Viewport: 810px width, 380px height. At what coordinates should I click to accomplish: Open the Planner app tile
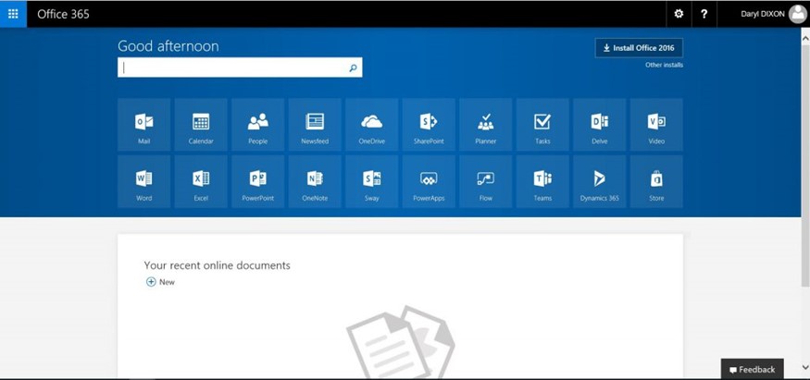pyautogui.click(x=486, y=124)
